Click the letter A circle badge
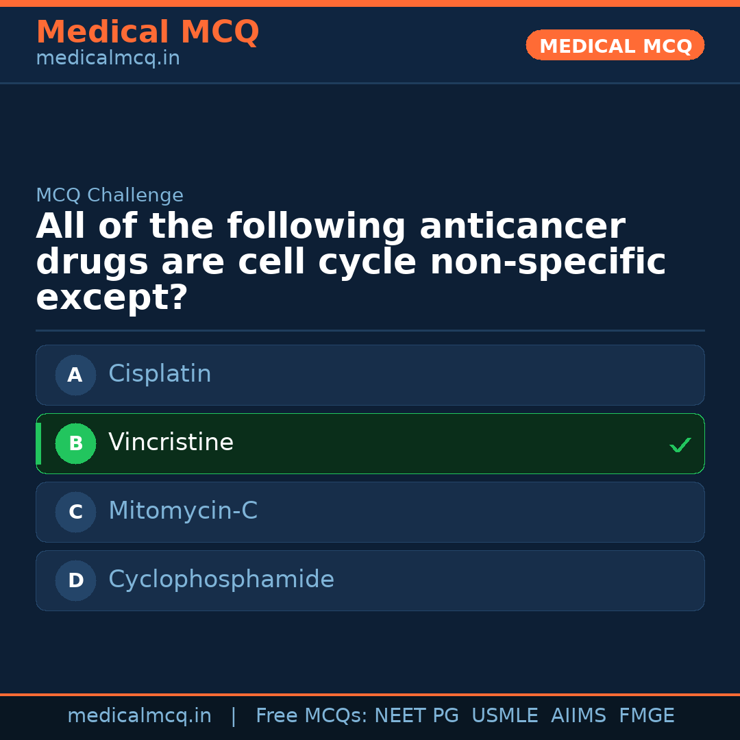This screenshot has width=740, height=740. click(75, 375)
